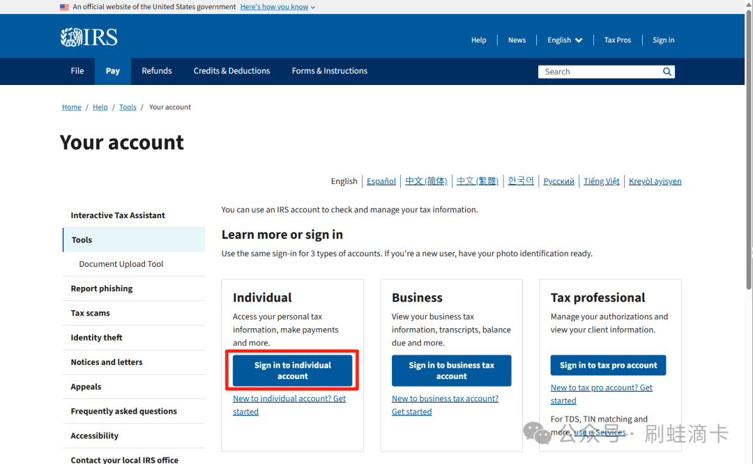Click the "Business" card heading
Screen dimensions: 753x464
pyautogui.click(x=417, y=297)
